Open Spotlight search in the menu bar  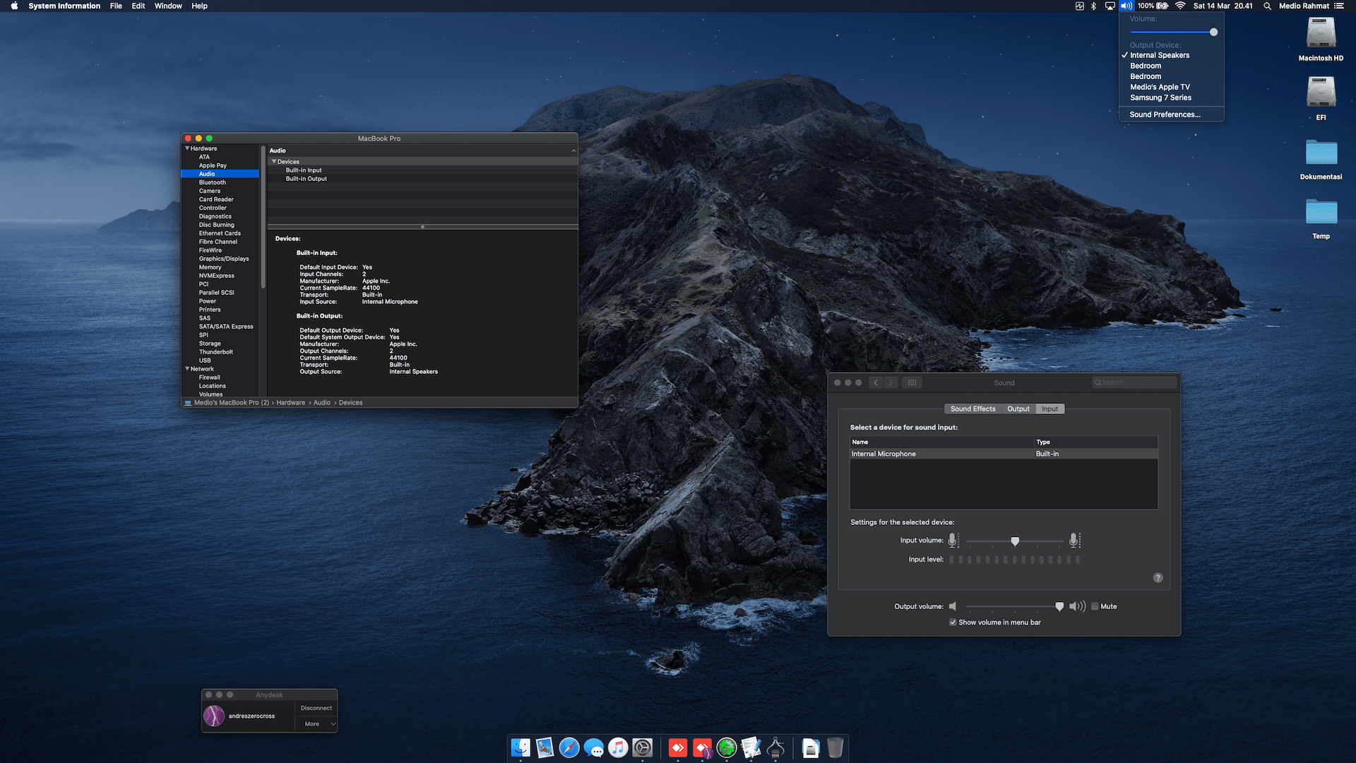tap(1268, 6)
